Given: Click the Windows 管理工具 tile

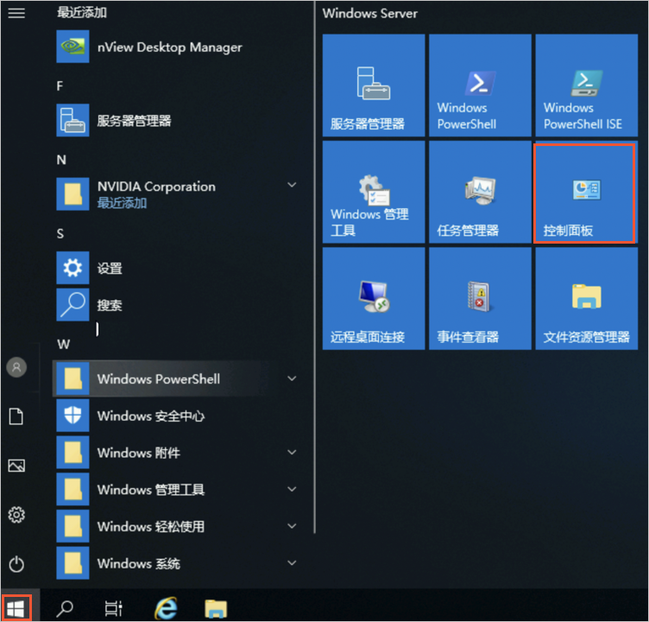Looking at the screenshot, I should click(x=373, y=194).
